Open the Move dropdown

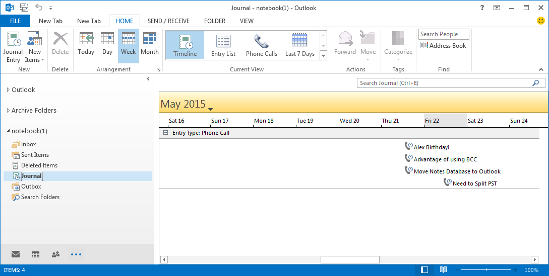[x=368, y=47]
